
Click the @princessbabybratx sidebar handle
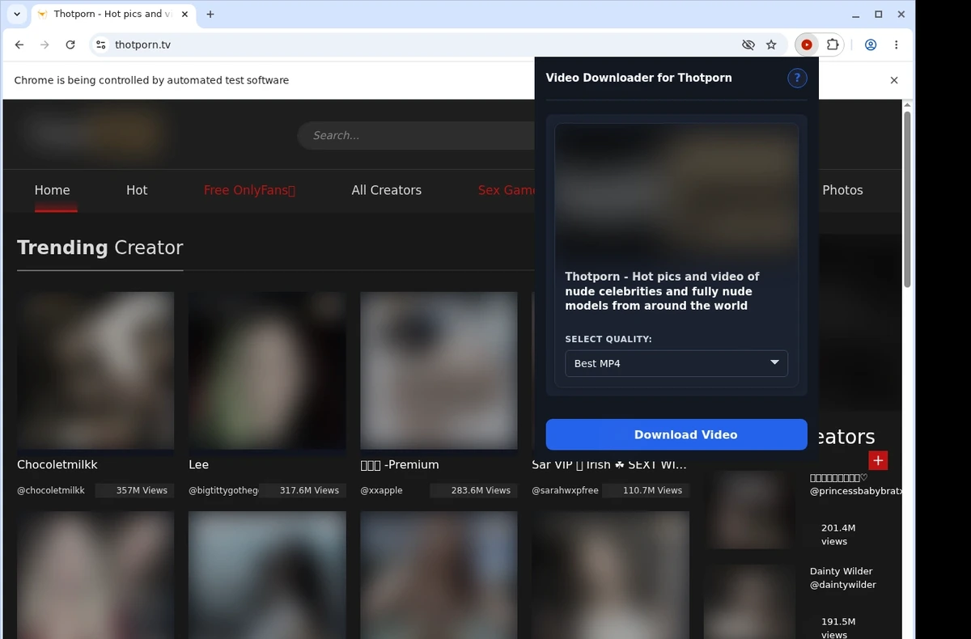(x=856, y=491)
